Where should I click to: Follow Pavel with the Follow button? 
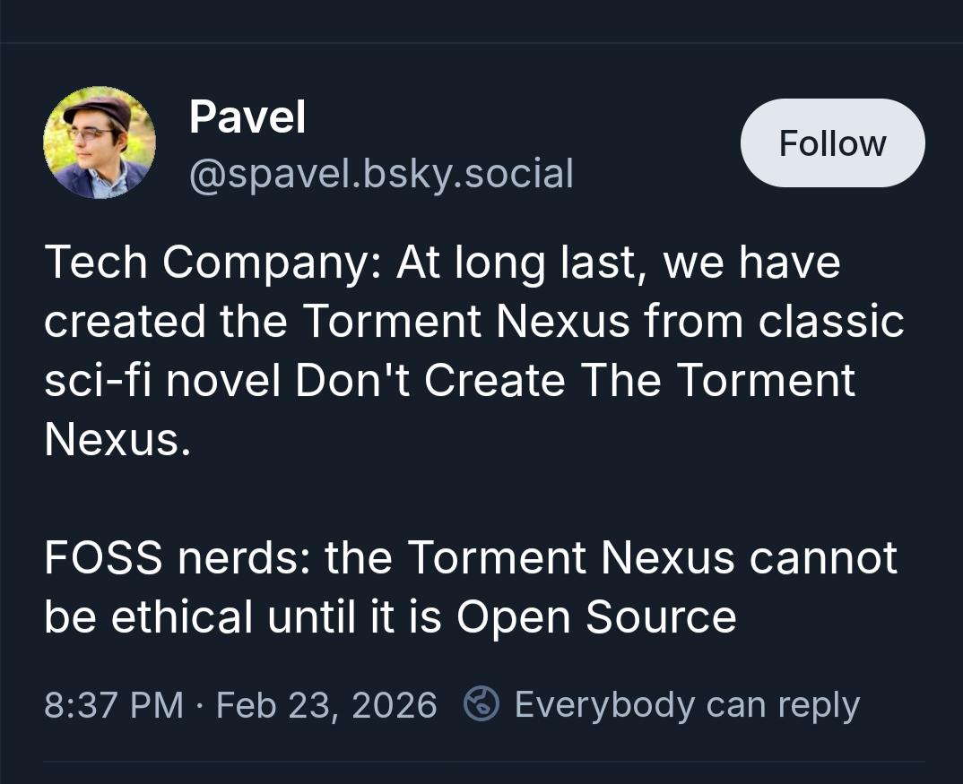point(832,143)
